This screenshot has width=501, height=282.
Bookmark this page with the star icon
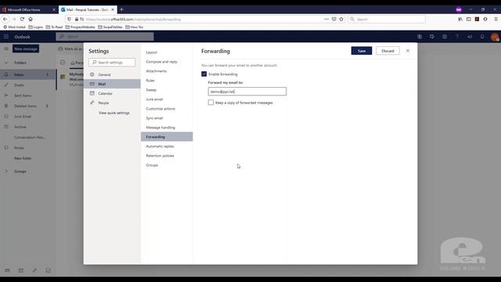(x=341, y=19)
